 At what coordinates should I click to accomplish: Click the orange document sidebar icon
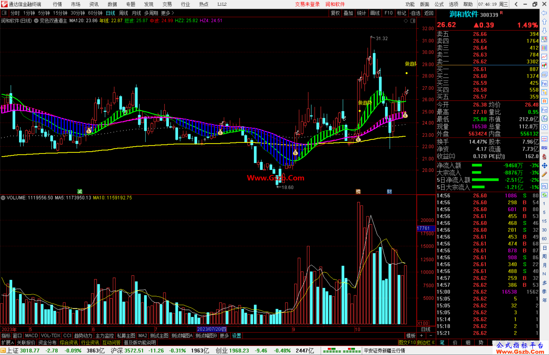point(544,101)
